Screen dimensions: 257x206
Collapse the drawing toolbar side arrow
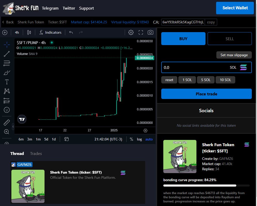(13, 126)
